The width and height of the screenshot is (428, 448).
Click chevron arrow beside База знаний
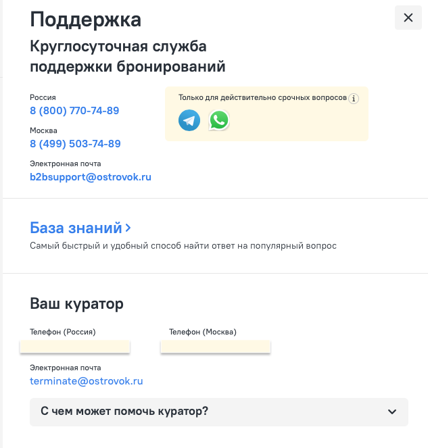(x=128, y=228)
